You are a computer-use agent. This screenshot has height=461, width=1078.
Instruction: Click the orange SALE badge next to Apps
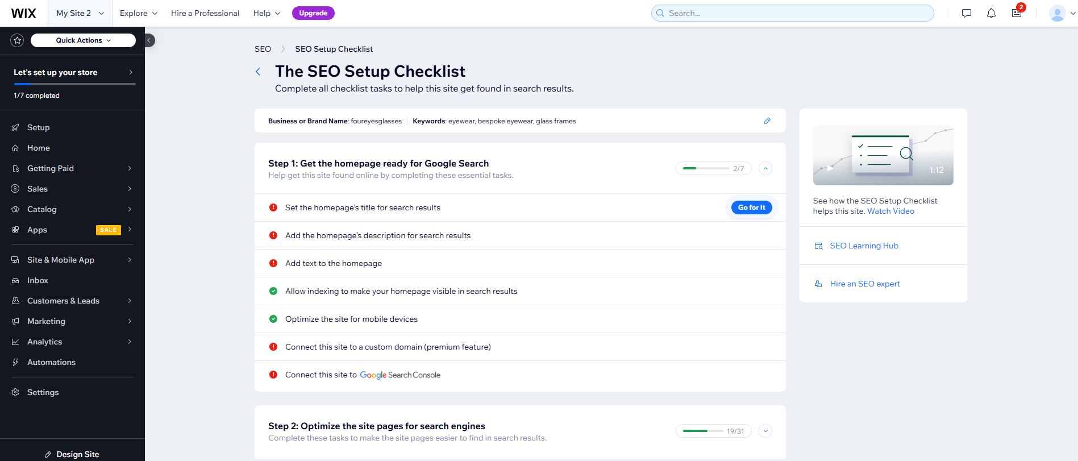click(x=108, y=230)
